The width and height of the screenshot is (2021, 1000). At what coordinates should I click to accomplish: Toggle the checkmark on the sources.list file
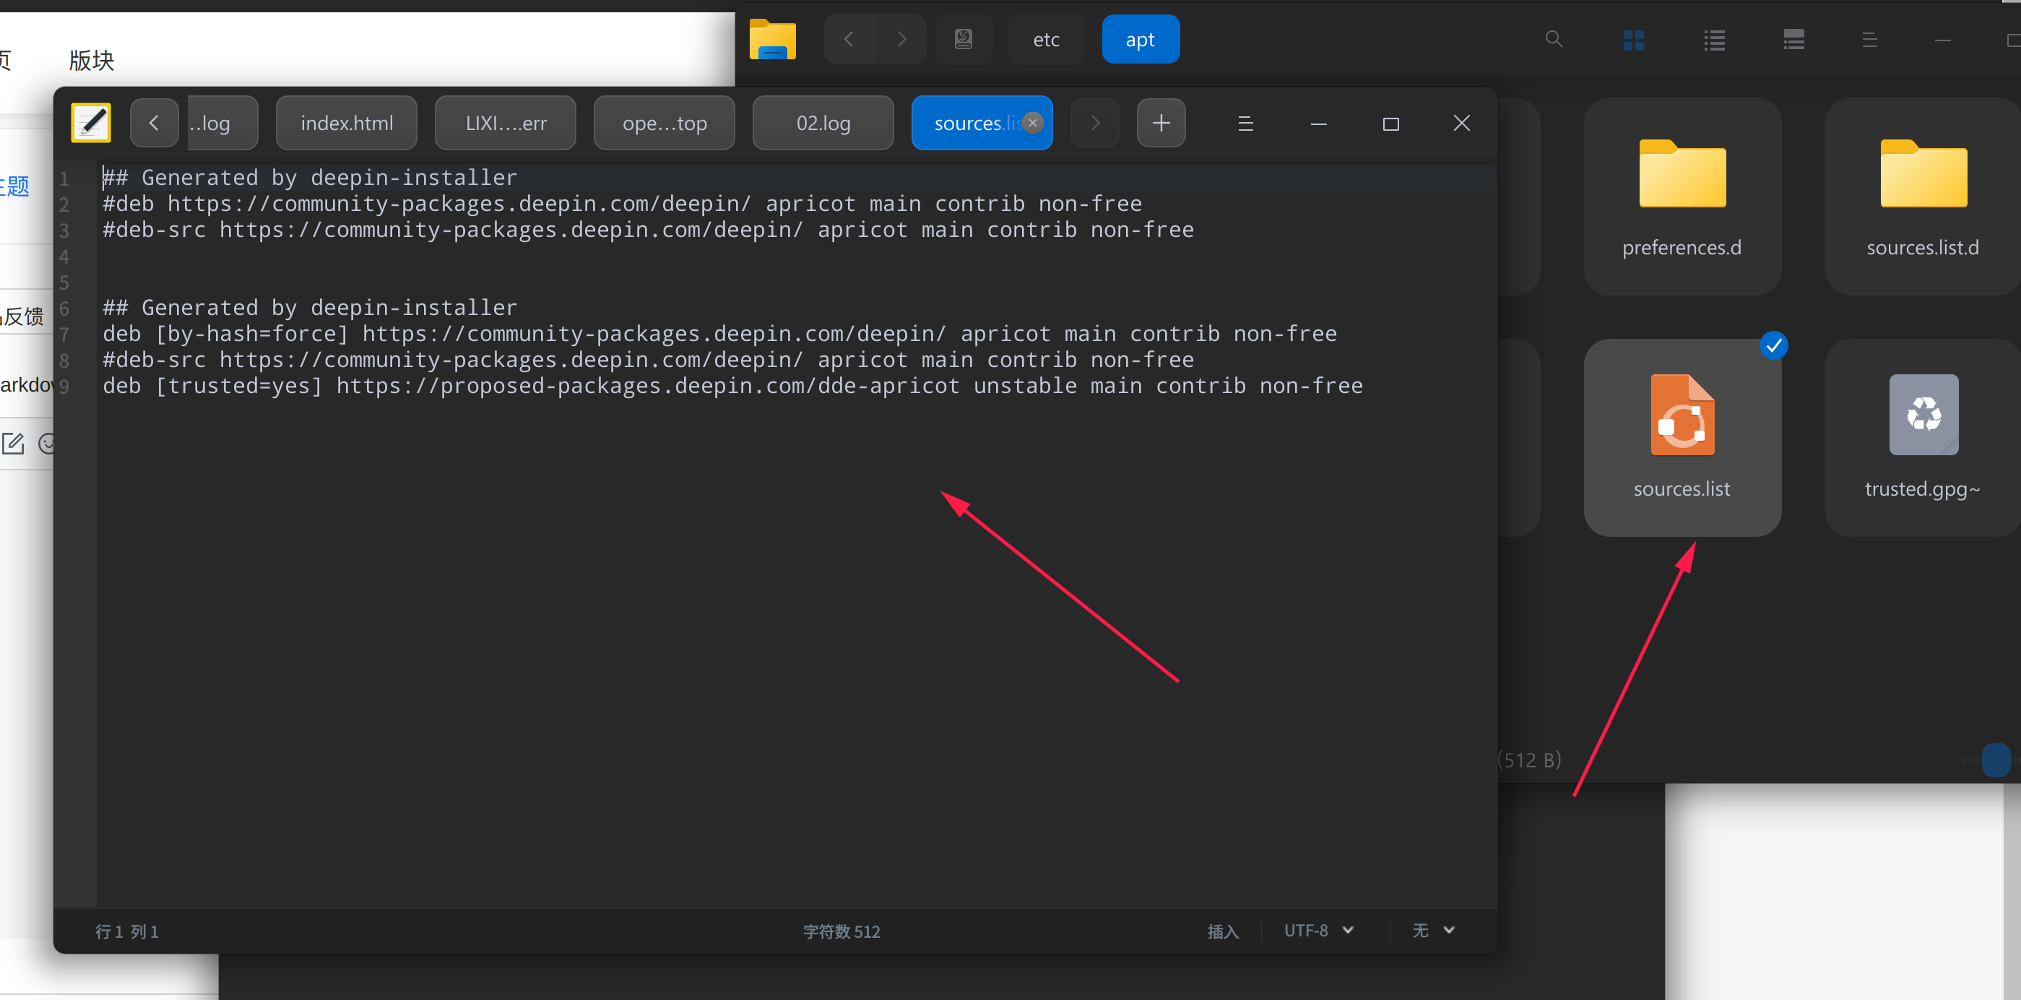(x=1773, y=345)
